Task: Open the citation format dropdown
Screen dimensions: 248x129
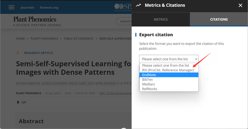Action: point(169,59)
